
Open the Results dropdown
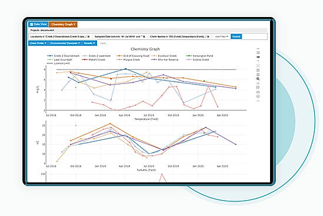pos(89,43)
